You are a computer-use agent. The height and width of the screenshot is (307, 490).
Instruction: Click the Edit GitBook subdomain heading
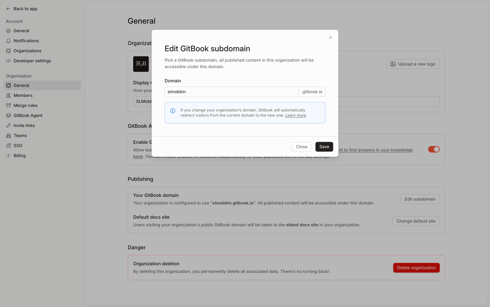pyautogui.click(x=207, y=49)
